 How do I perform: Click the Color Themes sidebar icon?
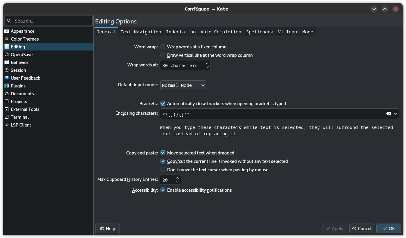click(7, 39)
